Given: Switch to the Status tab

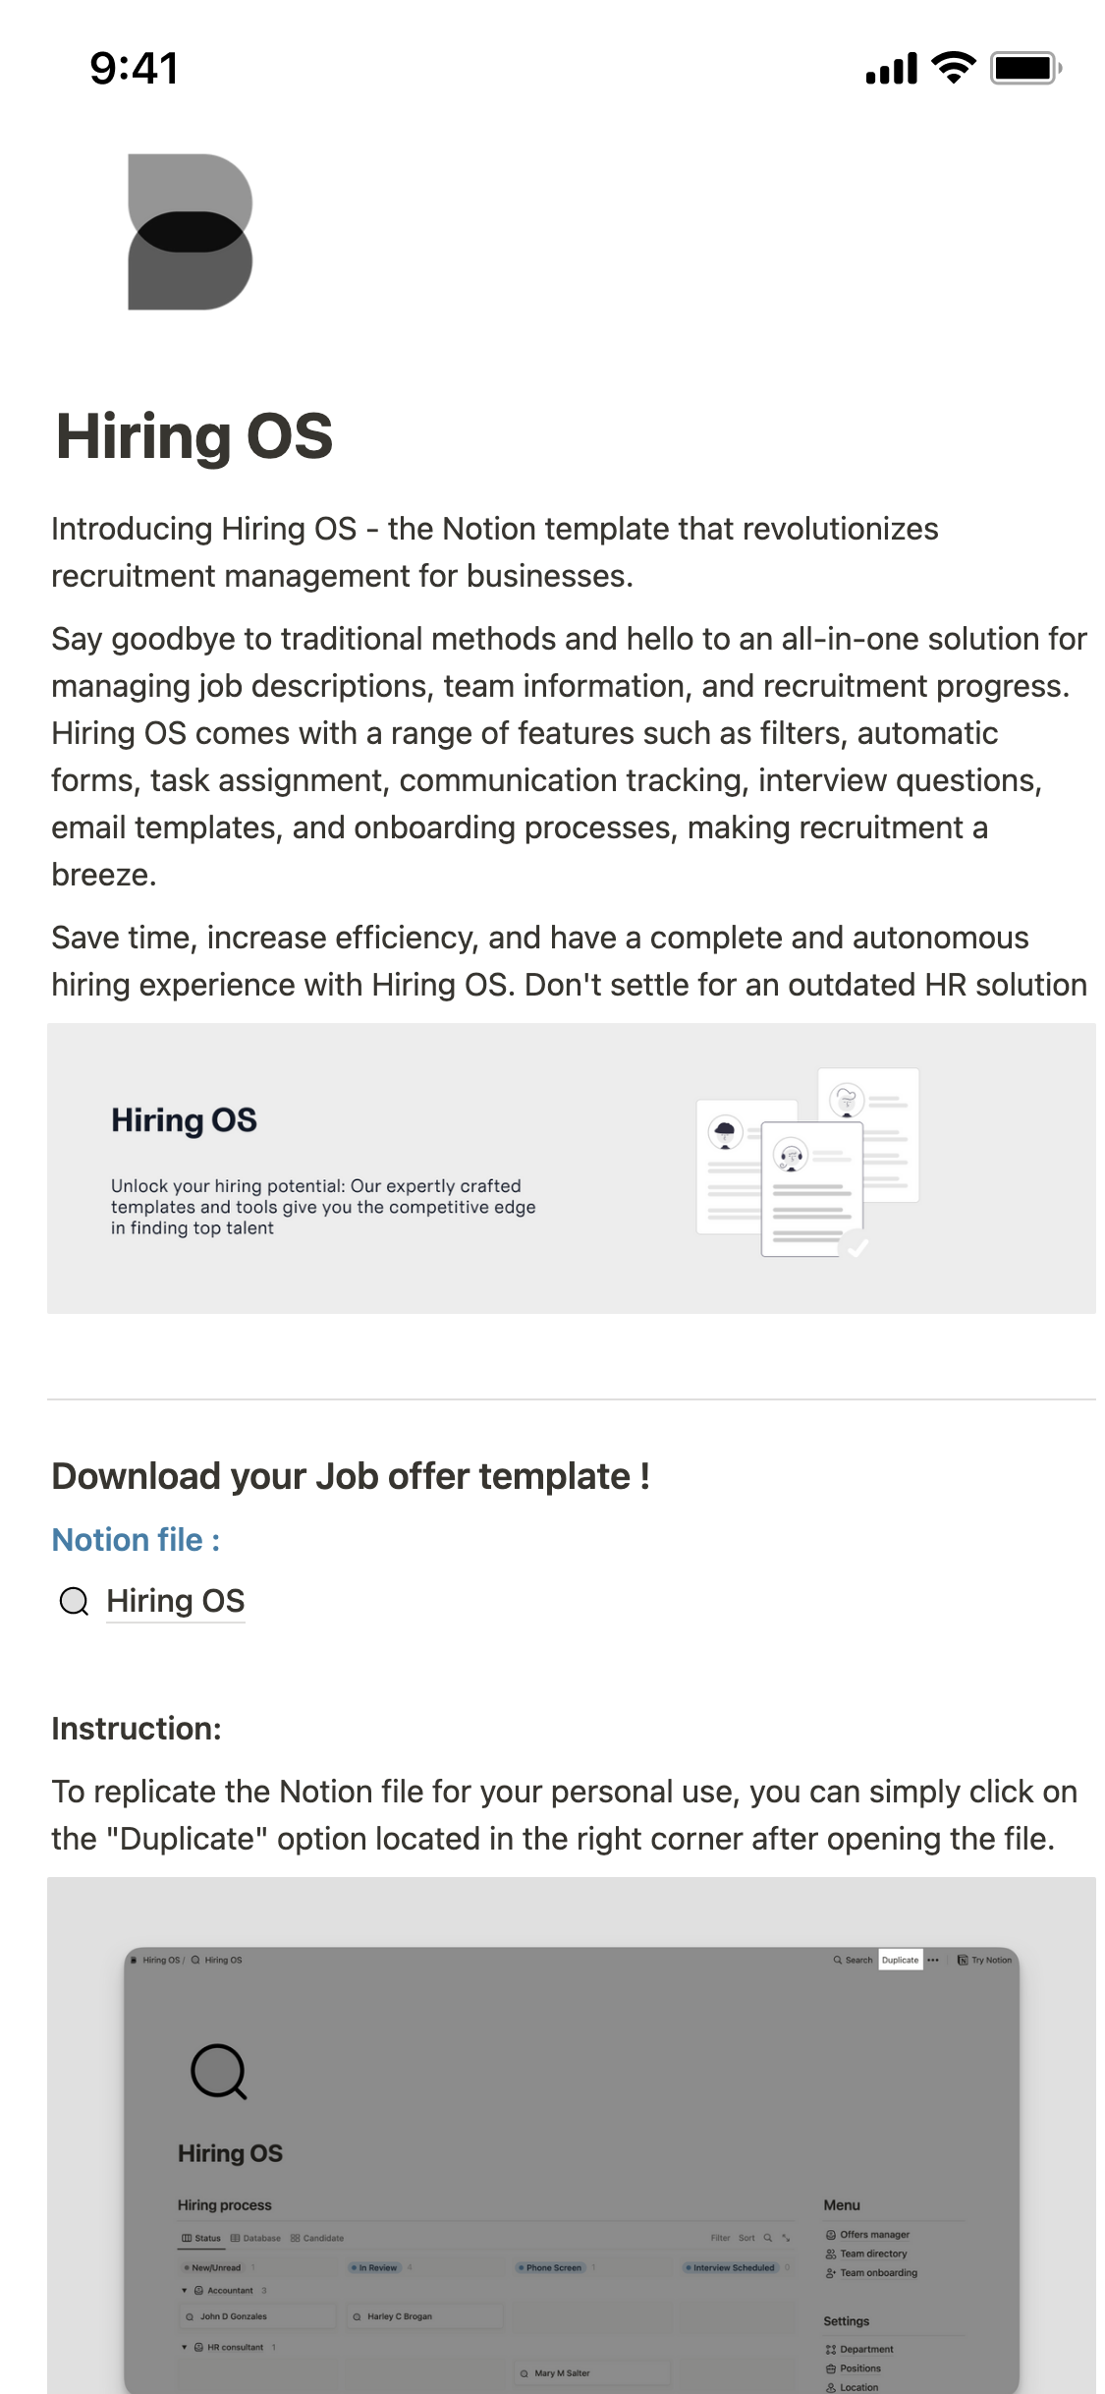Looking at the screenshot, I should [x=201, y=2238].
